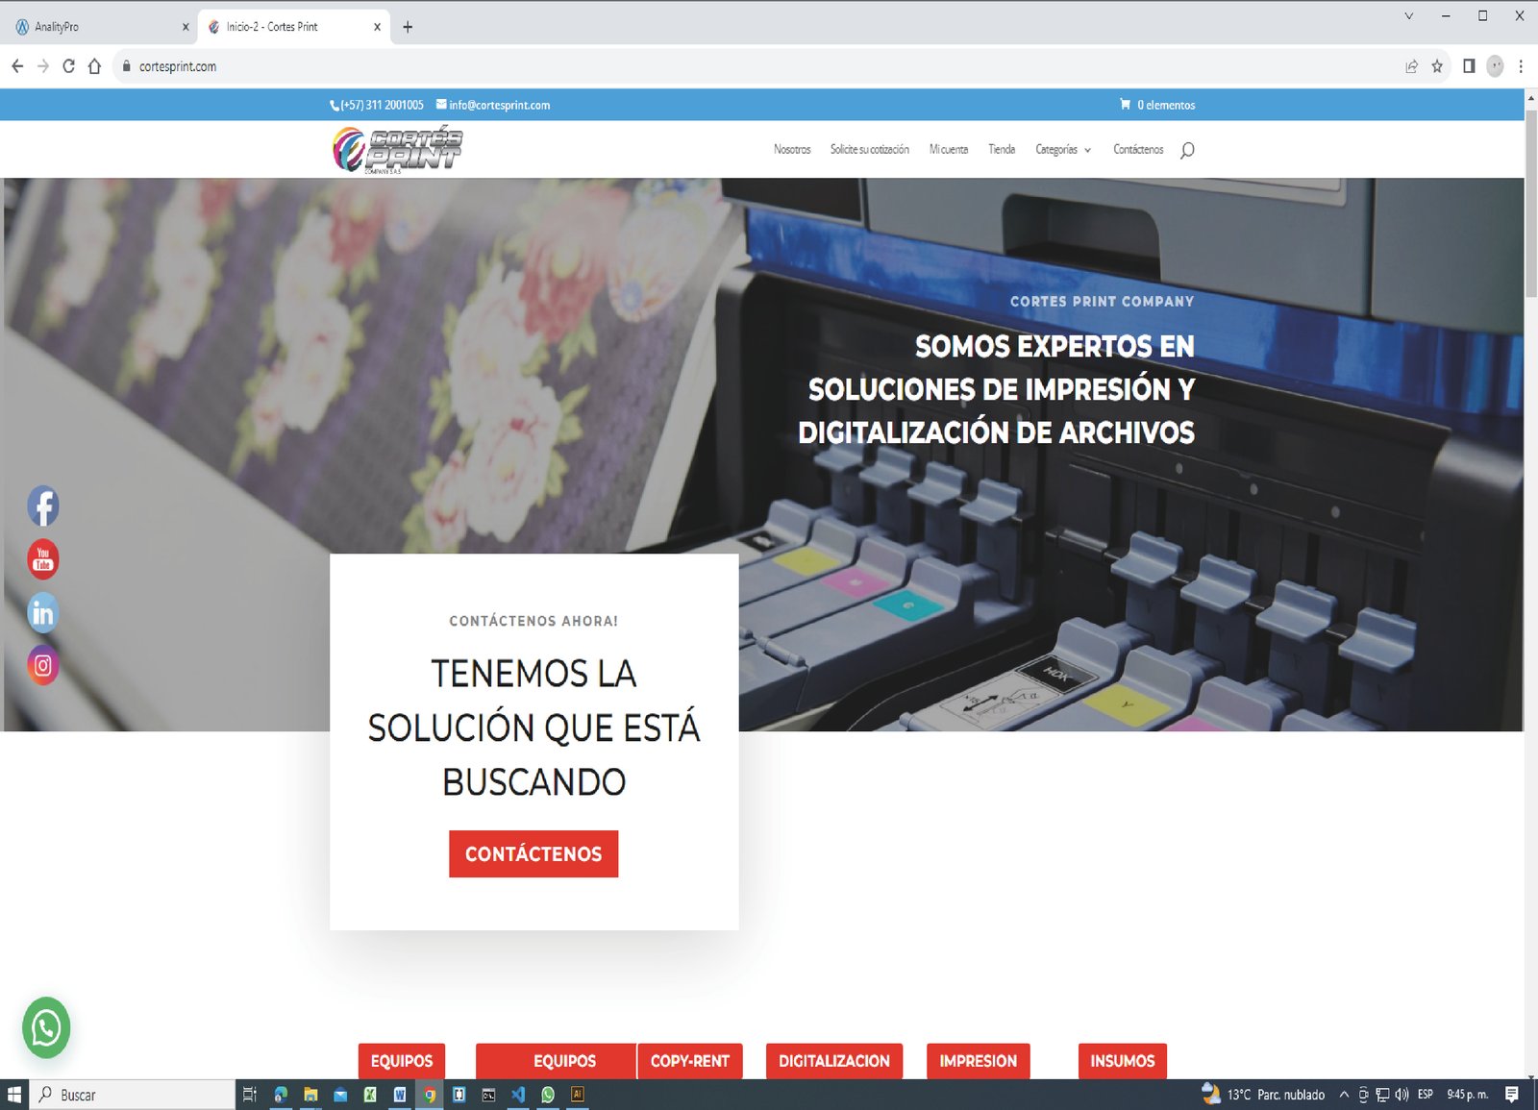1538x1110 pixels.
Task: Open Chrome's three-dot menu
Action: [x=1521, y=66]
